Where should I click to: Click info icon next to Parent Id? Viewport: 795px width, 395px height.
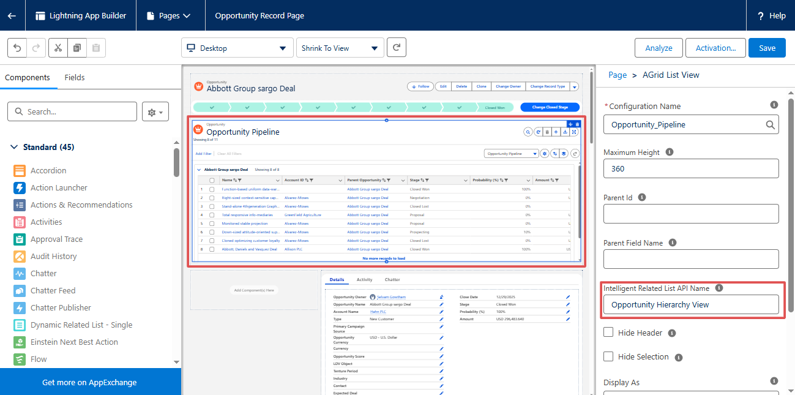[x=641, y=197]
